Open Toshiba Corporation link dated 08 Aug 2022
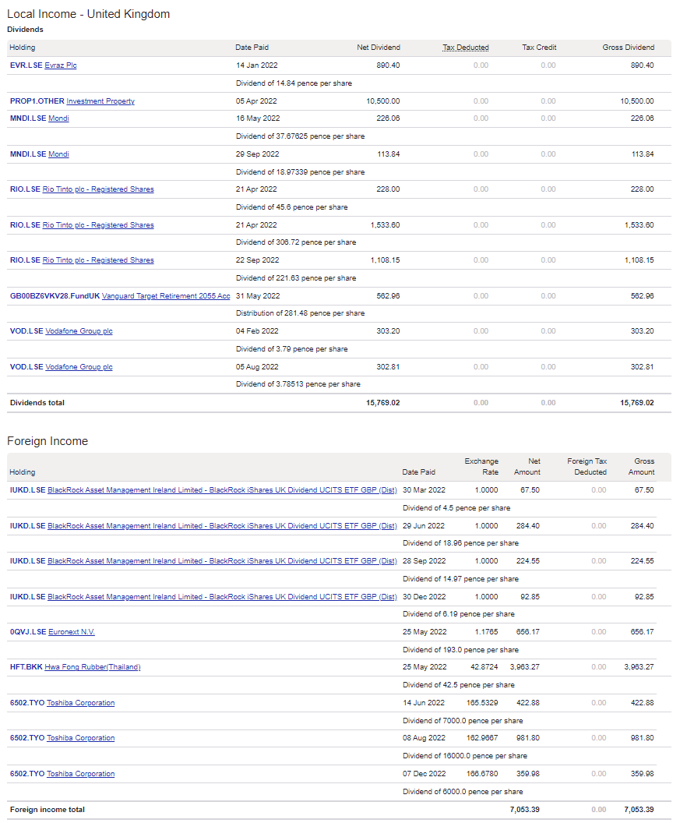Viewport: 680px width, 823px height. pyautogui.click(x=80, y=737)
